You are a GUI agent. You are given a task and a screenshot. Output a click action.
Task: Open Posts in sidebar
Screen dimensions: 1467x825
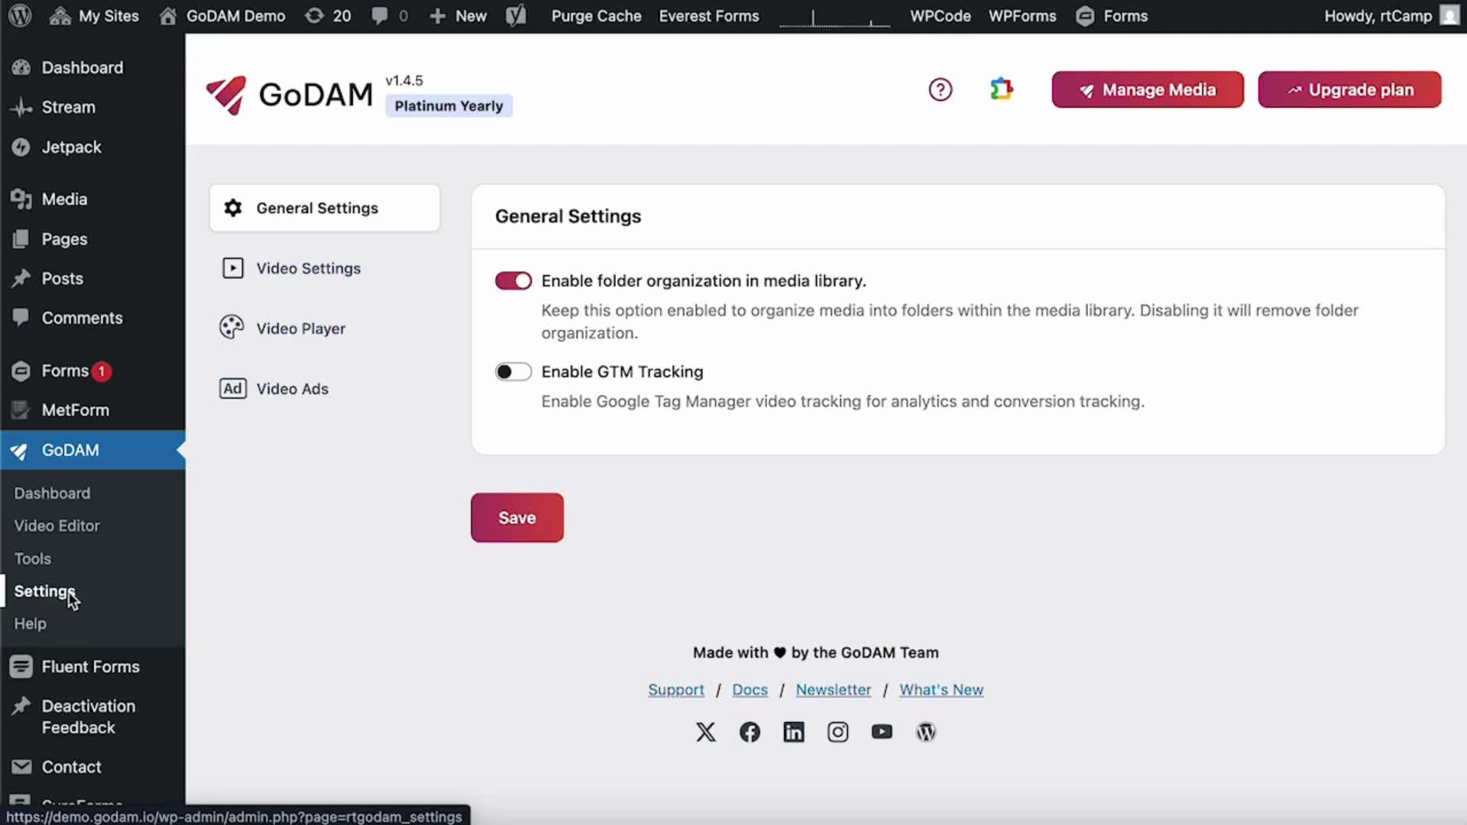[62, 279]
